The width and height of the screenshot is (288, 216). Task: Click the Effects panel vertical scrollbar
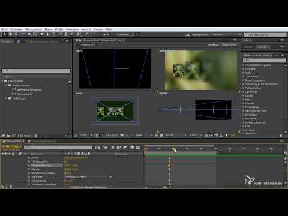286,98
